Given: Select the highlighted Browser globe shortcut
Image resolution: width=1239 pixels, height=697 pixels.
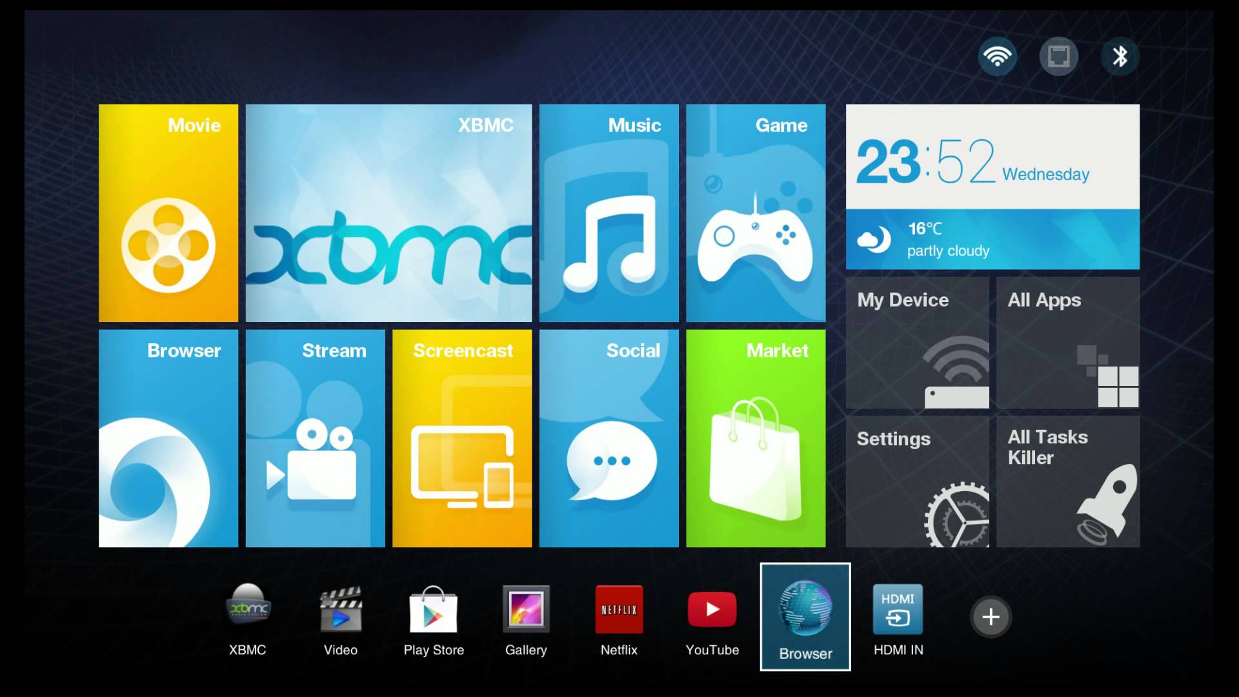Looking at the screenshot, I should [805, 616].
